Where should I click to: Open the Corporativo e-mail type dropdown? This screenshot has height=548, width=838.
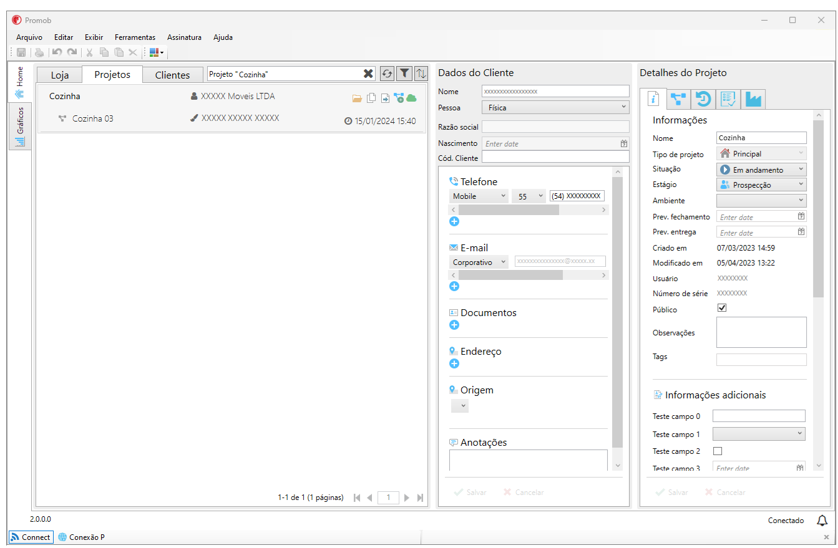coord(479,262)
